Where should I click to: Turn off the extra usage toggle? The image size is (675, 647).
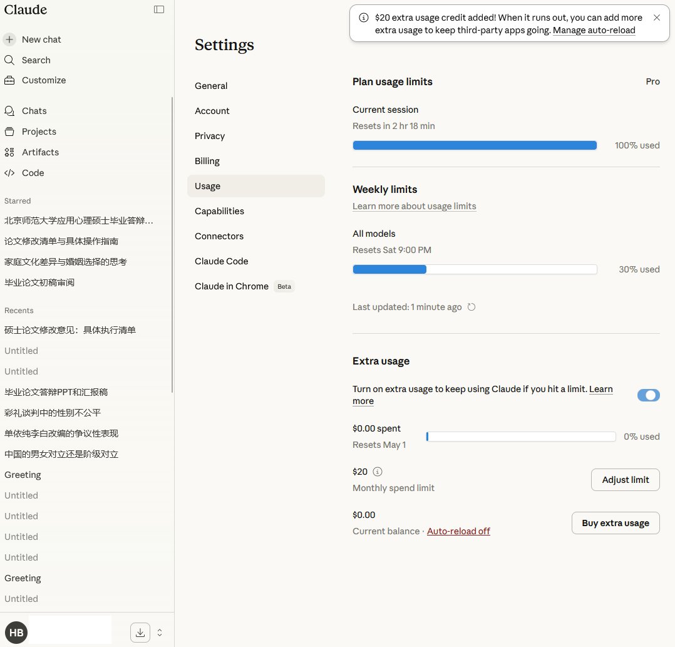[648, 395]
